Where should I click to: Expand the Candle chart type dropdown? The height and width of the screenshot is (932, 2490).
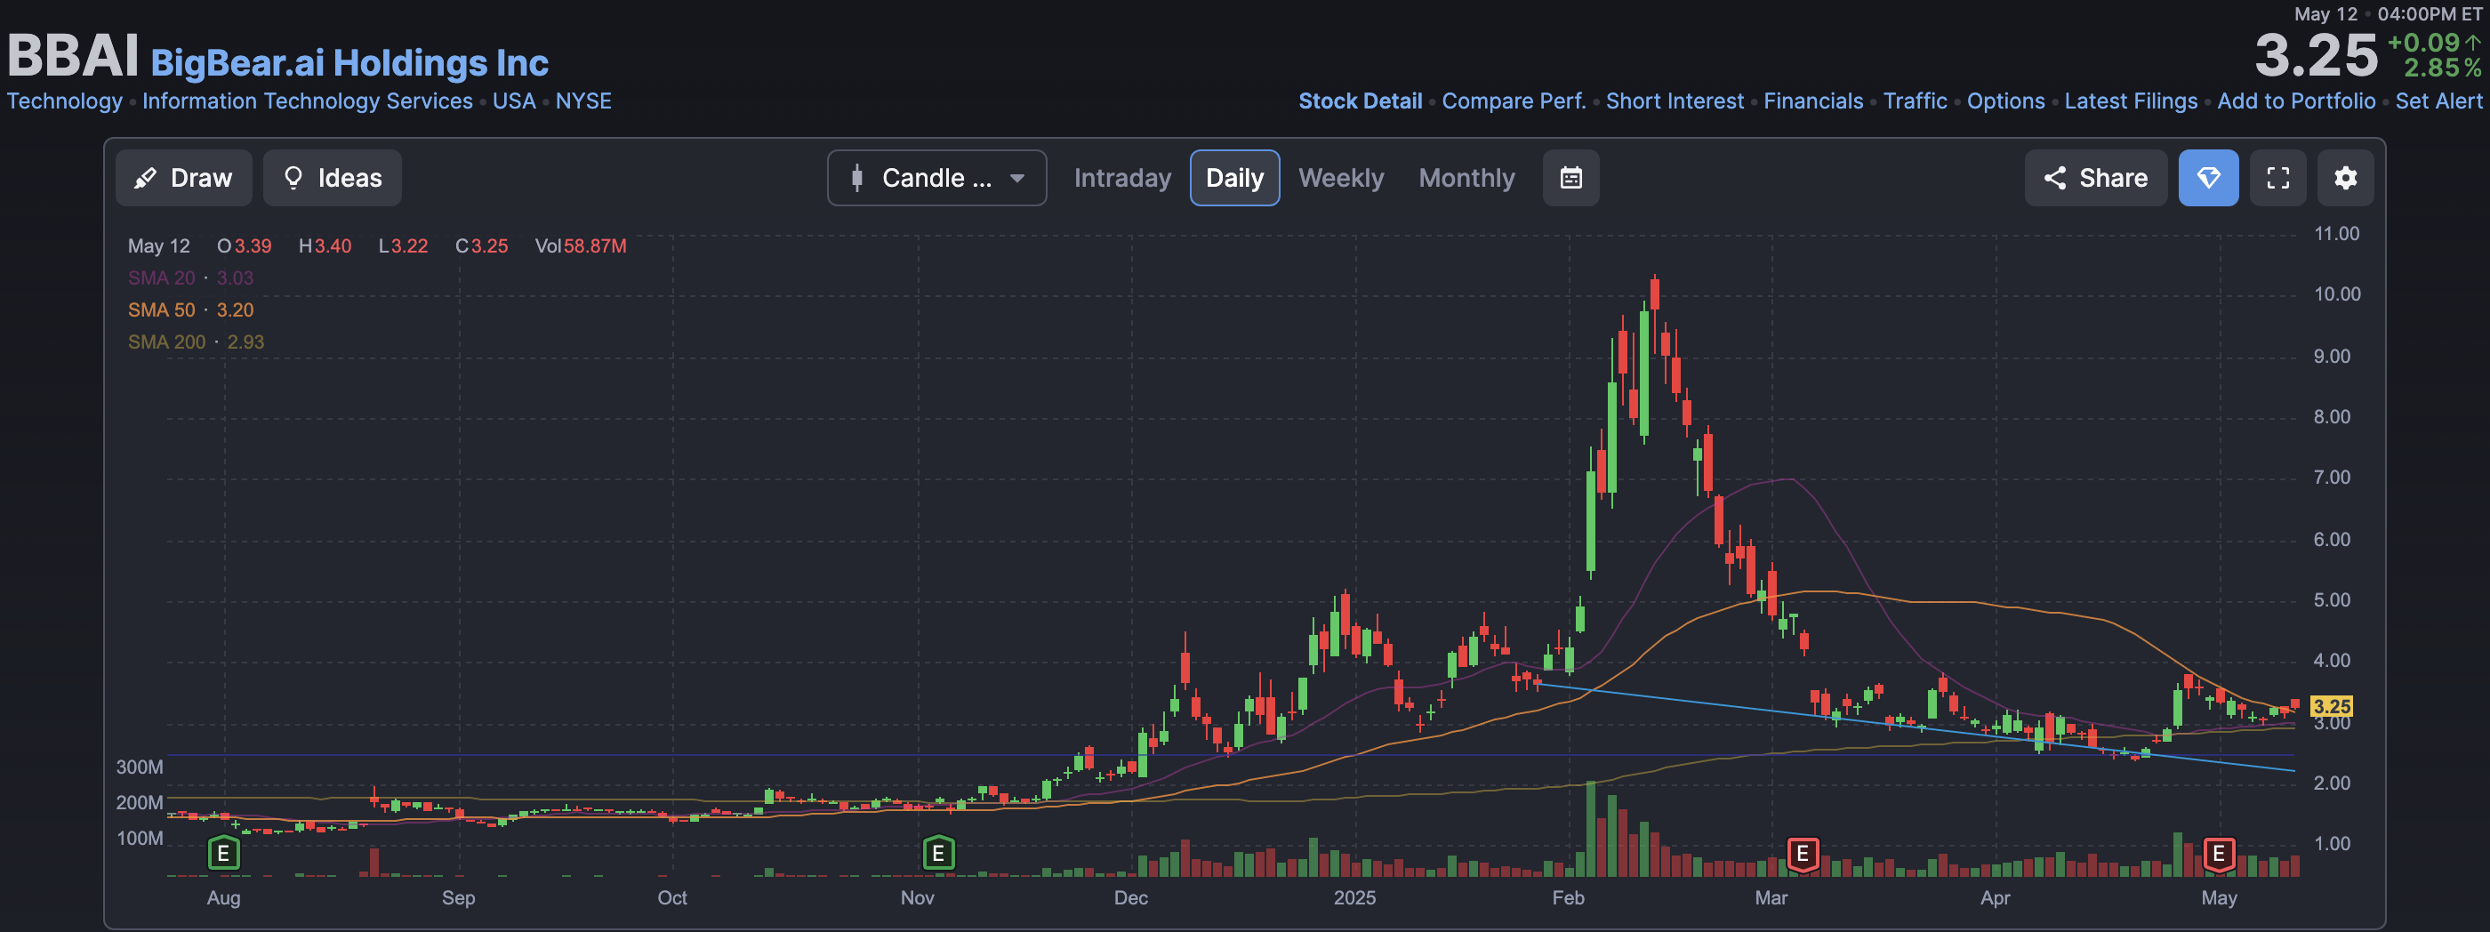[936, 178]
